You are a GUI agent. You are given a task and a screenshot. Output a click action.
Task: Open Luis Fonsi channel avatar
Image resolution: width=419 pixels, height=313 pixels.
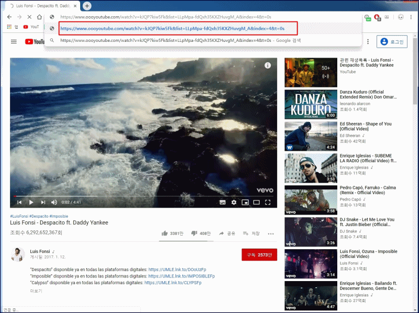[x=18, y=254]
